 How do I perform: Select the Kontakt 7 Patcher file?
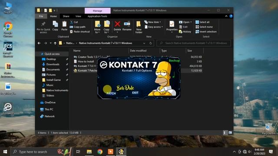click(86, 70)
